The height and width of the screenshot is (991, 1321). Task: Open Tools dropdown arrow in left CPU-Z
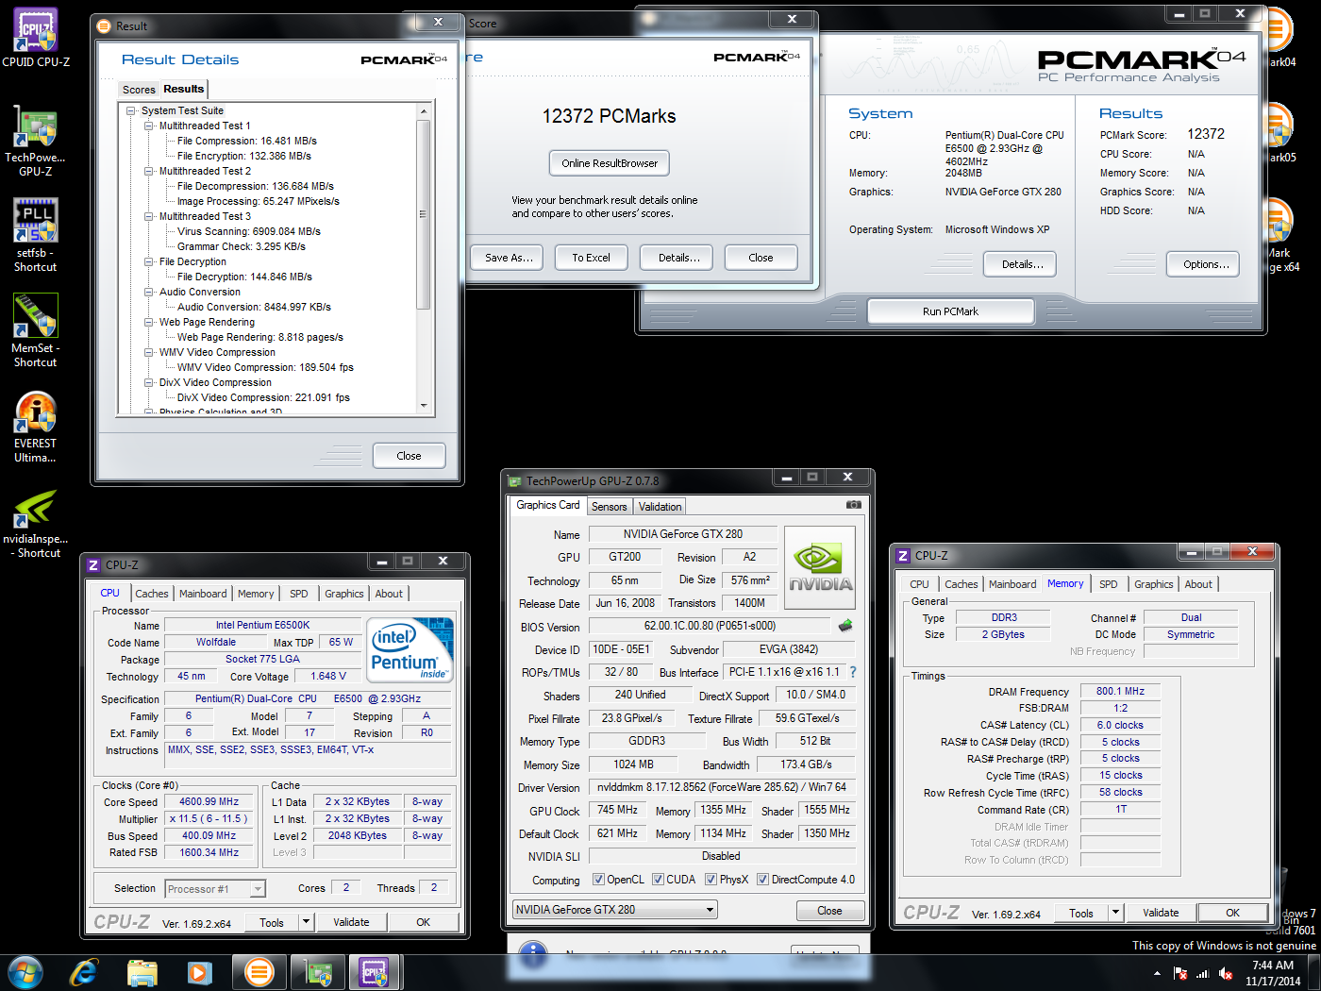(306, 922)
